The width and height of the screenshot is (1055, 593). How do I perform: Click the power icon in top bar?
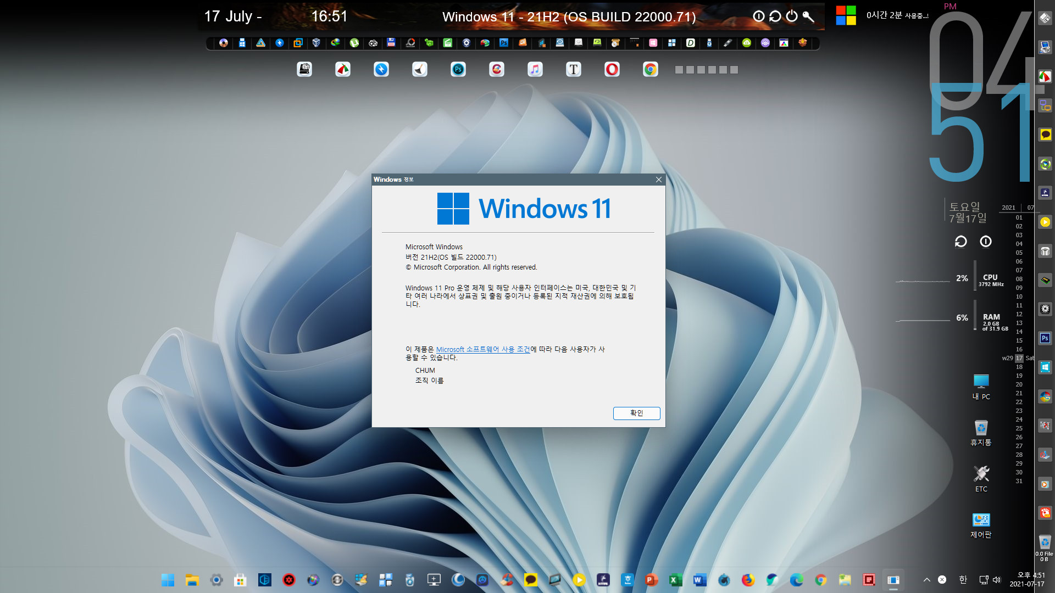coord(792,16)
